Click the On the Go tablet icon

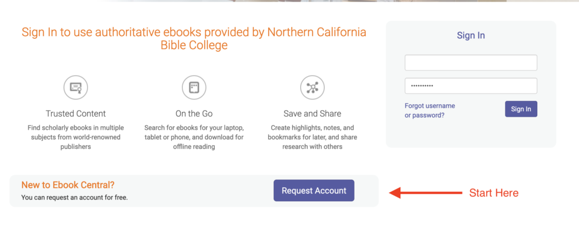point(194,87)
